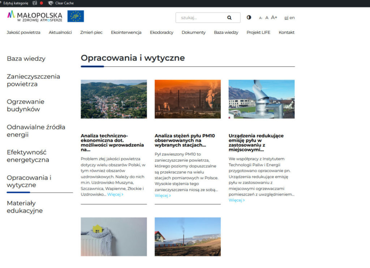The image size is (370, 268).
Task: Reset font size with normal A
Action: [x=267, y=18]
